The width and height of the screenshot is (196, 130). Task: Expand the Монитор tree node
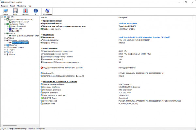coord(5,45)
